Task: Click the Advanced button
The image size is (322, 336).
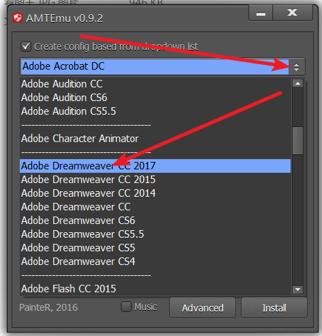Action: pyautogui.click(x=203, y=308)
